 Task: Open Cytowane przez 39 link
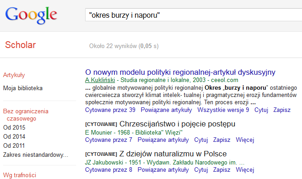110,110
